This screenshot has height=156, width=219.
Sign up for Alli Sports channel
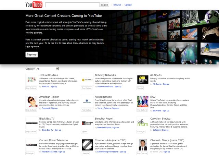tap(166, 84)
